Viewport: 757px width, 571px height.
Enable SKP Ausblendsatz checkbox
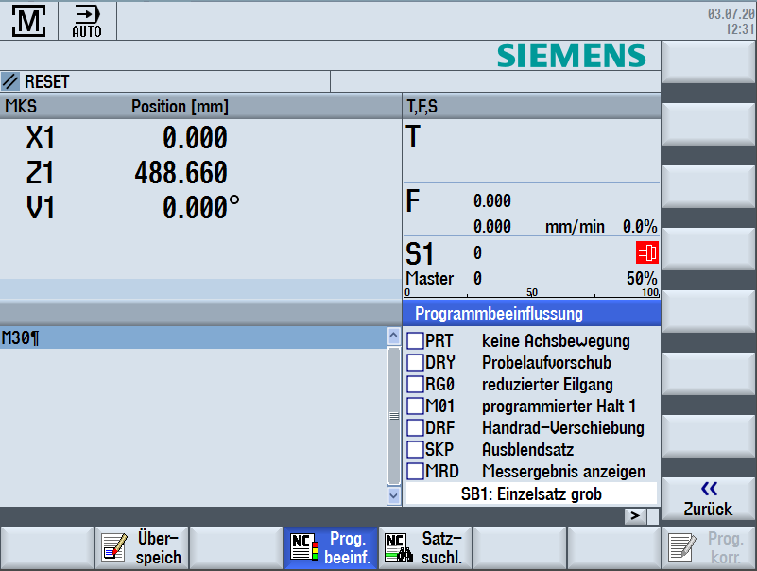[415, 449]
